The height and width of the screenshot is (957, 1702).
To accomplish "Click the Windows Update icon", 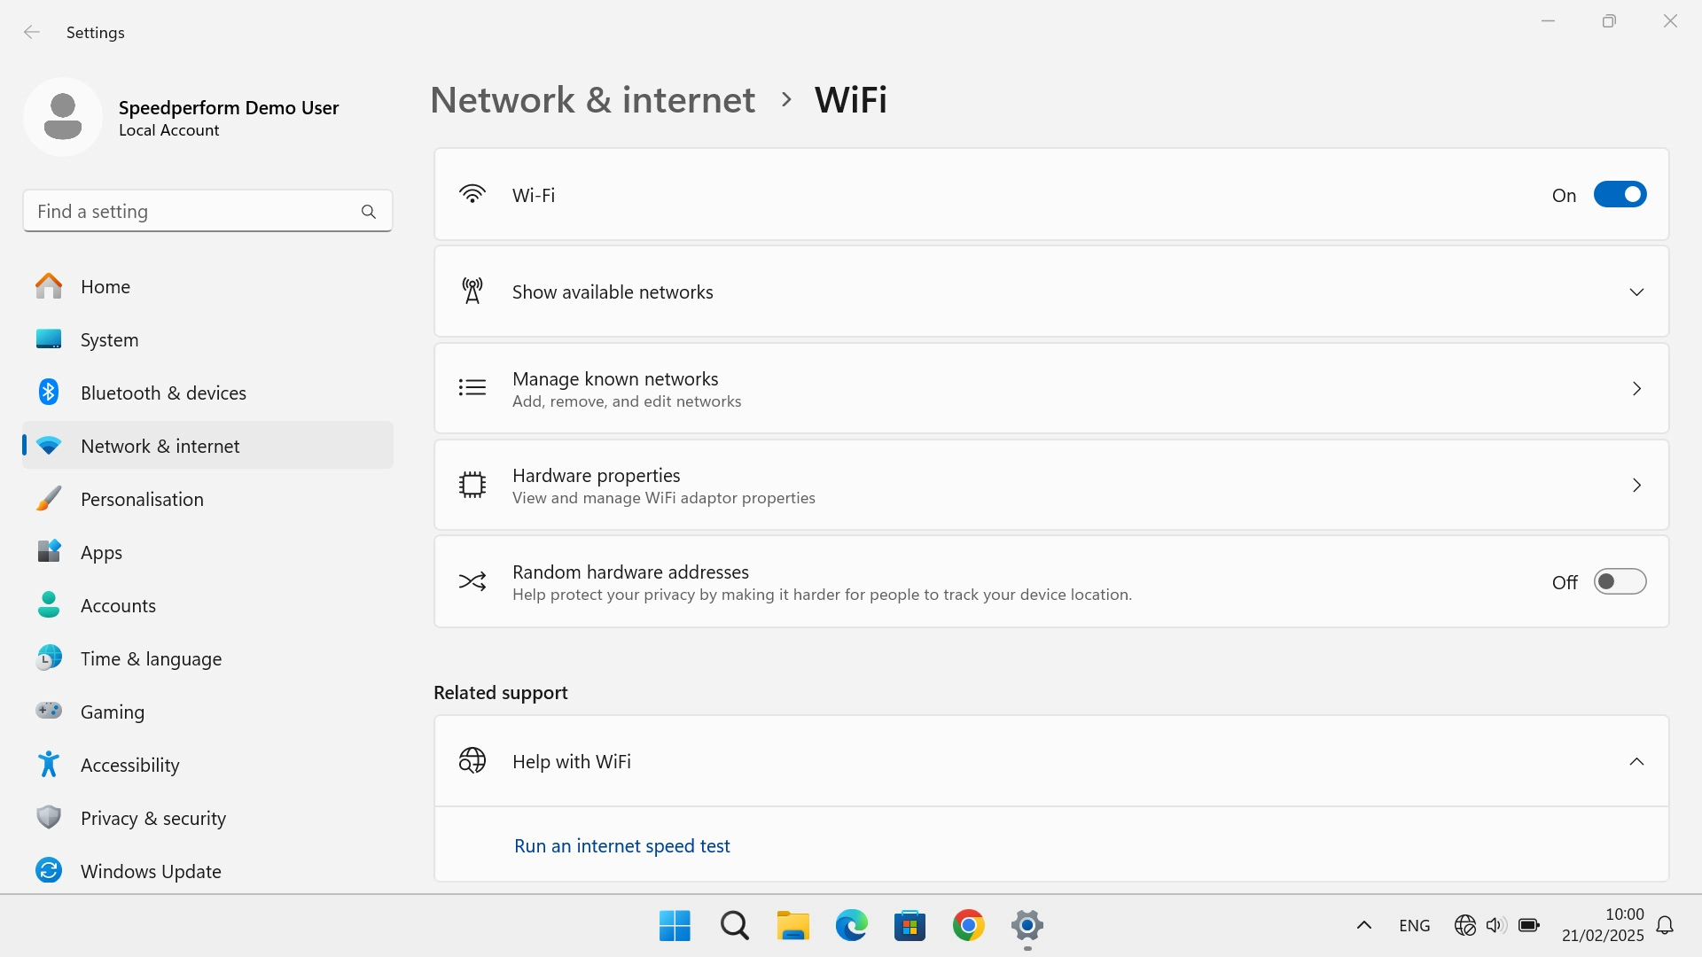I will pyautogui.click(x=49, y=871).
